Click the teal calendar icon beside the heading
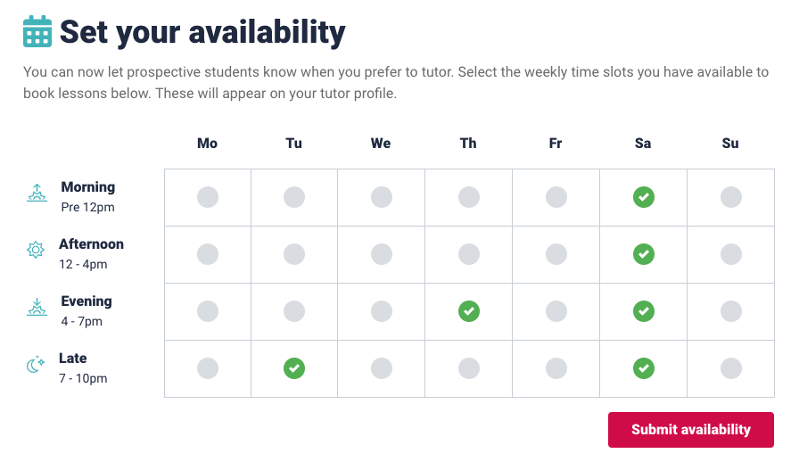The height and width of the screenshot is (470, 799). [x=37, y=31]
